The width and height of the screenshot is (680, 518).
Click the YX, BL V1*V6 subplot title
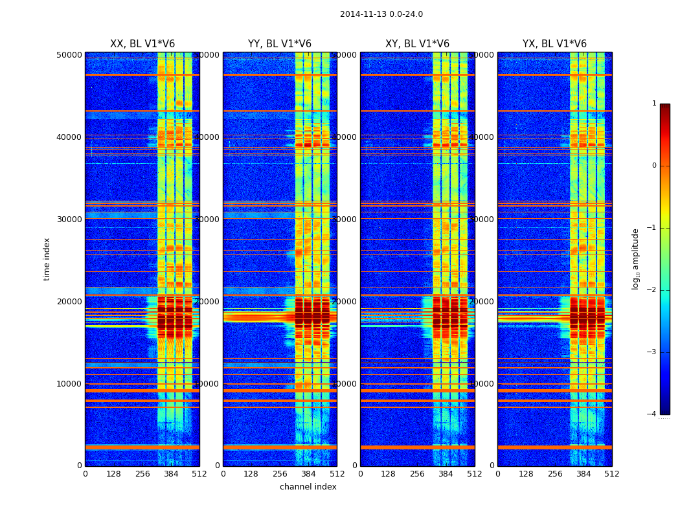pos(554,44)
